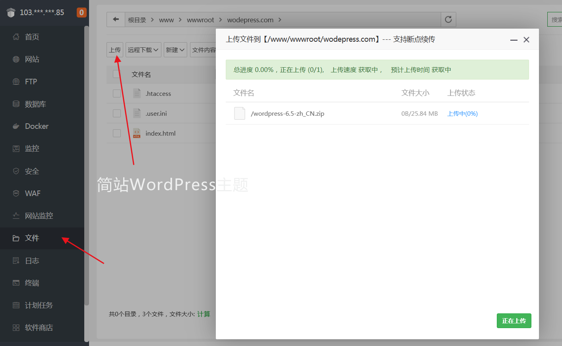Expand the 远程下载 dropdown
Viewport: 562px width, 346px height.
[x=143, y=50]
